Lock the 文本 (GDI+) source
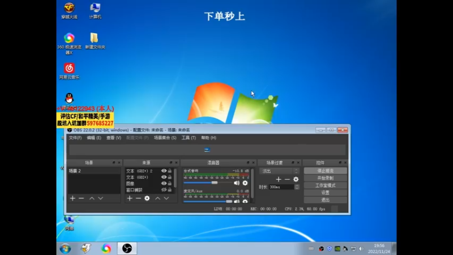Screen dimensions: 453x255 pos(170,177)
